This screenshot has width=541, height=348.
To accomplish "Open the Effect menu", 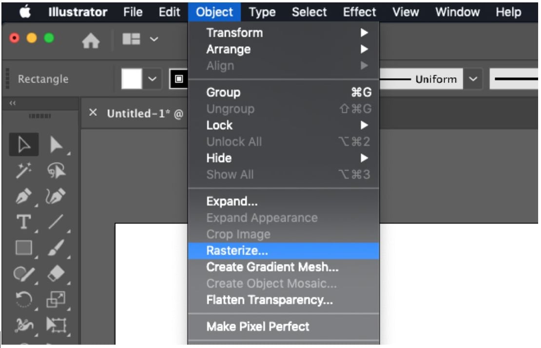I will click(359, 12).
